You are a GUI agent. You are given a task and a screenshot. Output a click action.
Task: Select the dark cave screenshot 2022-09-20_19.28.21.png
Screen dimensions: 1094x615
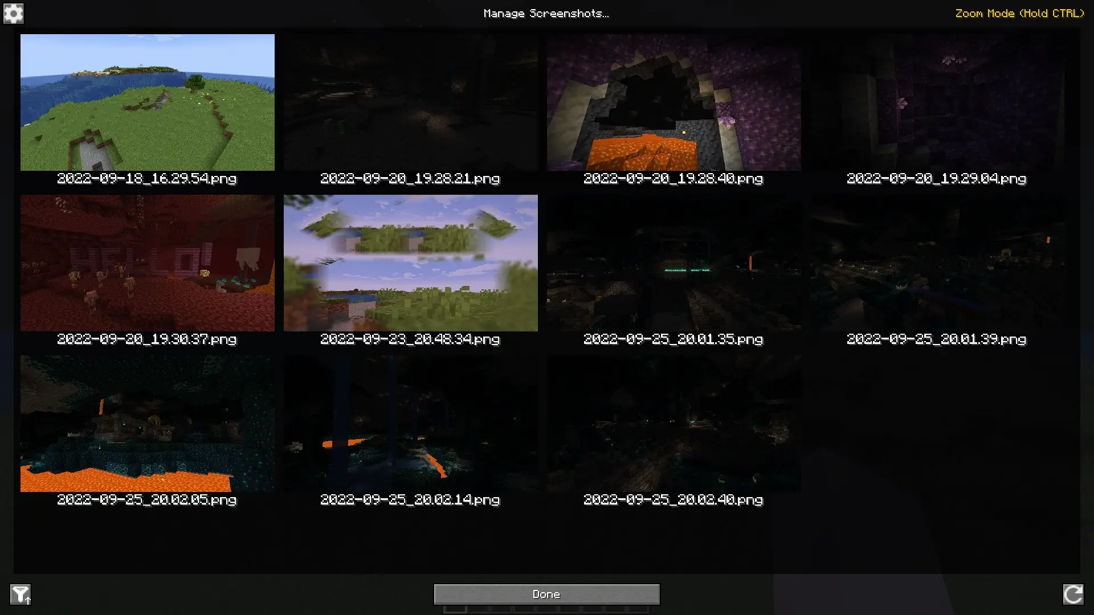click(410, 102)
